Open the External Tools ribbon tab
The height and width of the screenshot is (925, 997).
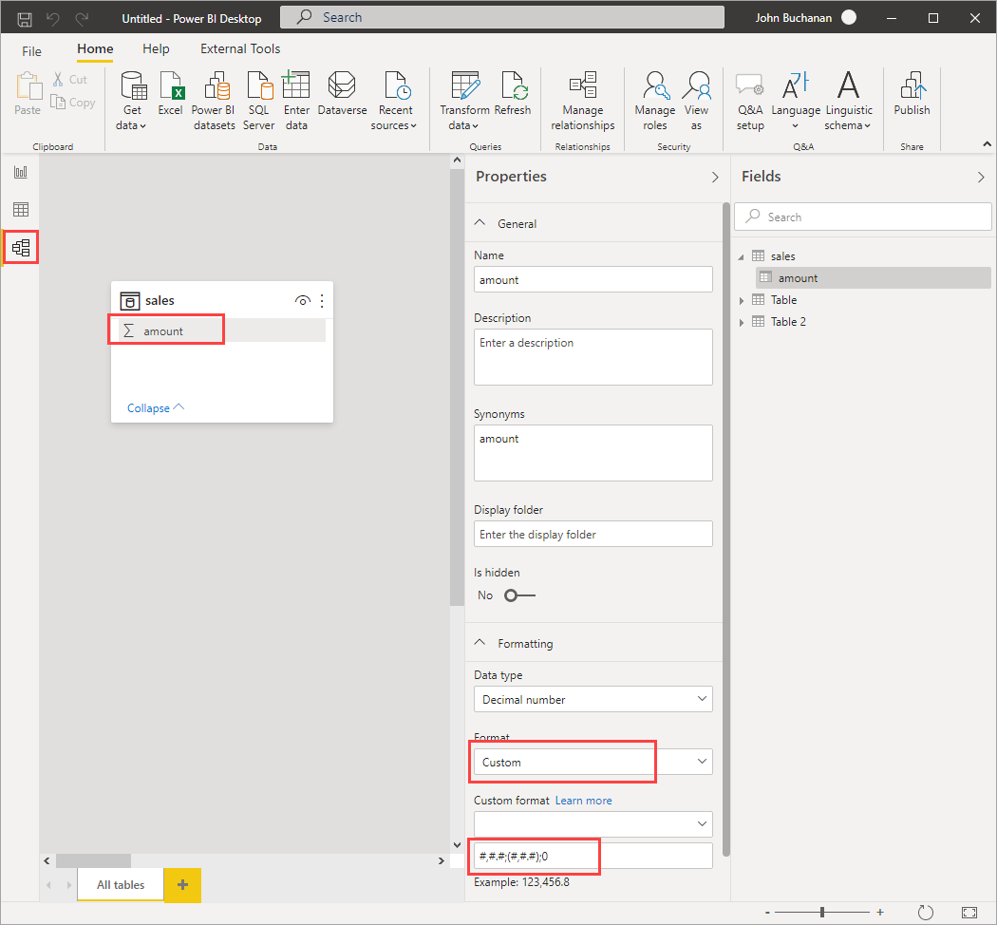[240, 49]
